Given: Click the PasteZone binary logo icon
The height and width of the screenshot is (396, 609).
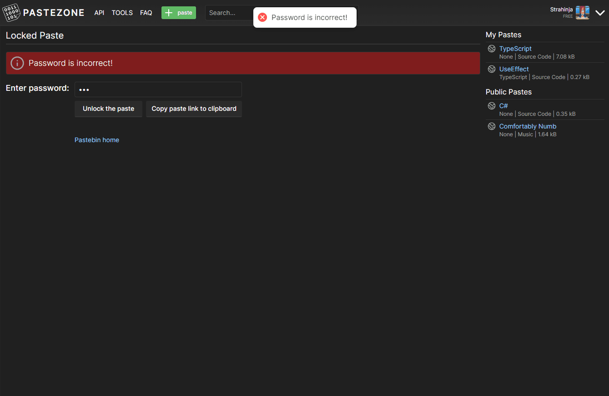Looking at the screenshot, I should click(x=12, y=13).
